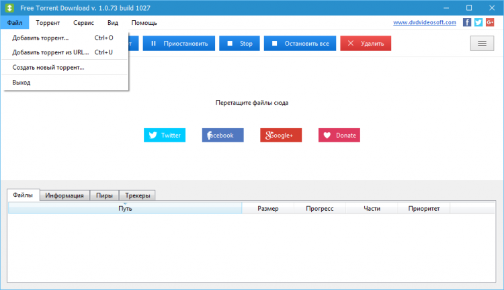This screenshot has height=290, width=504.
Task: Sort by the Части column header
Action: tap(372, 208)
